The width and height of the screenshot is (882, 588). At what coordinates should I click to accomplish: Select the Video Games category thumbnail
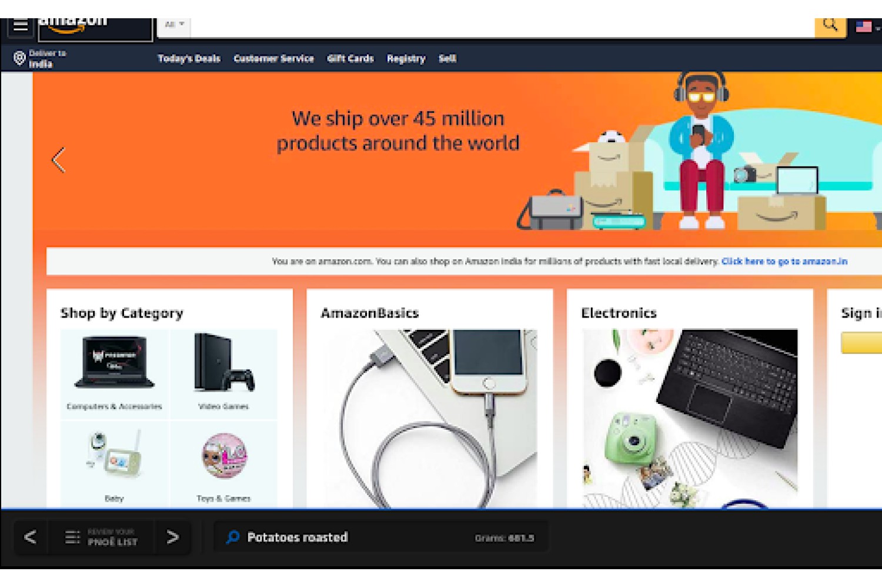coord(223,374)
